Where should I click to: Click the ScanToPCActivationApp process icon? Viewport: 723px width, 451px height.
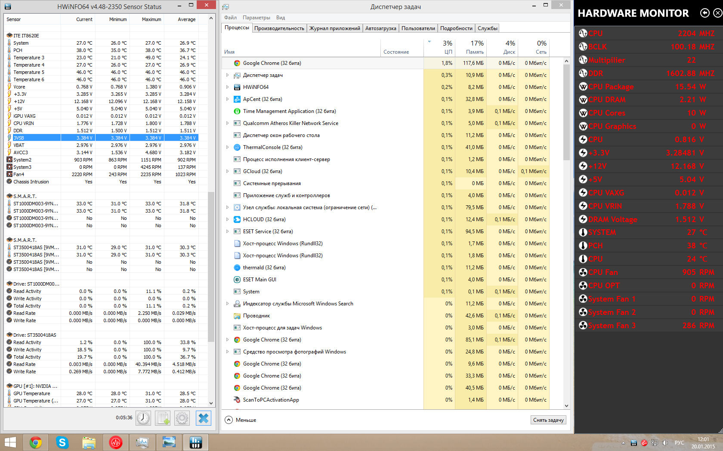(237, 400)
